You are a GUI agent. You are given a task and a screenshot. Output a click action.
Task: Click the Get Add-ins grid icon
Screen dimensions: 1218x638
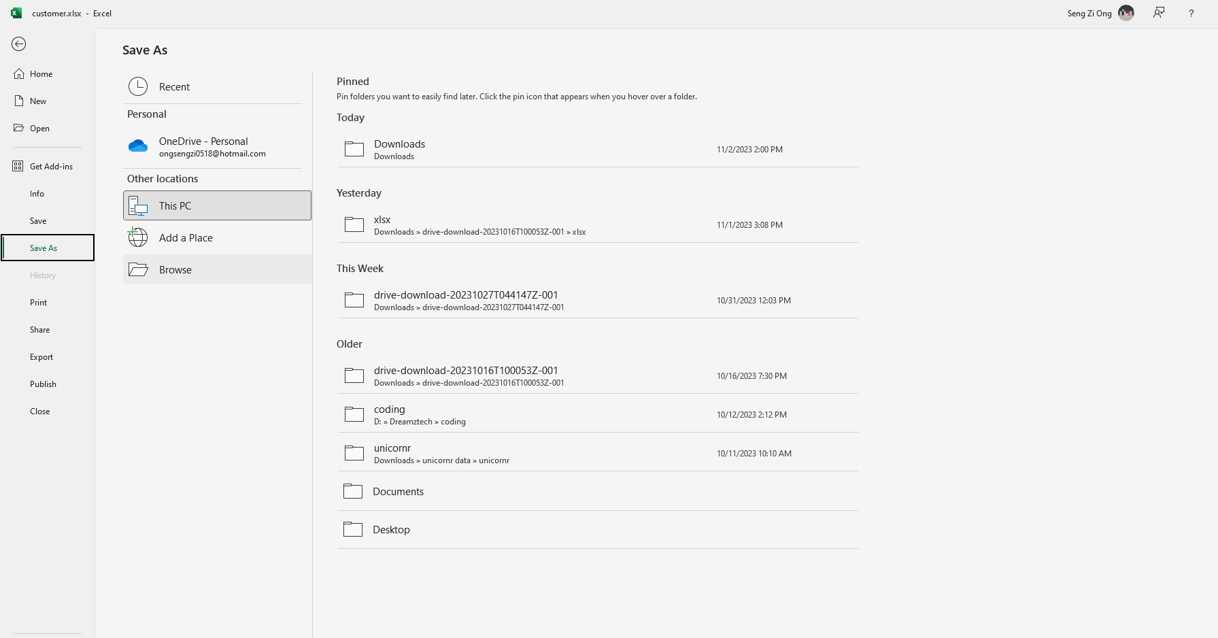[18, 166]
